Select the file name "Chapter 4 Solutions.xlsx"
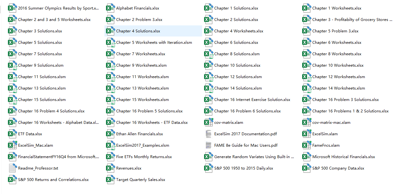 point(138,31)
